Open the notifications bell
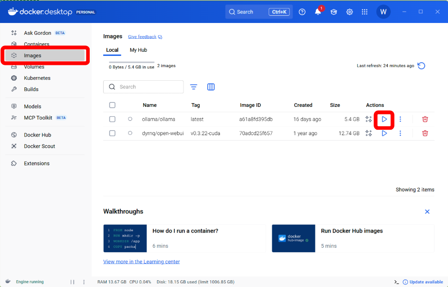 [x=318, y=12]
